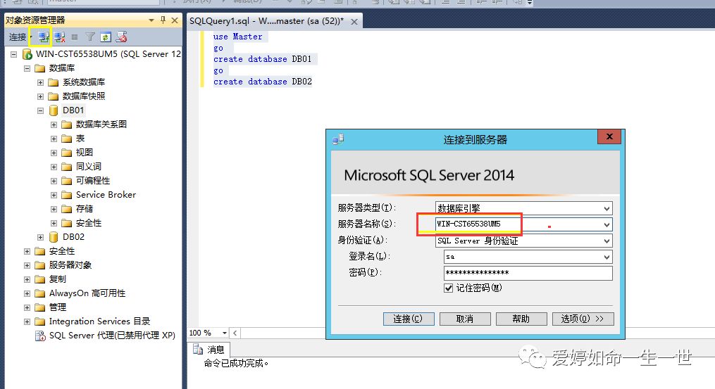Image resolution: width=715 pixels, height=389 pixels.
Task: Close the 连接到服务器 dialog
Action: click(609, 136)
